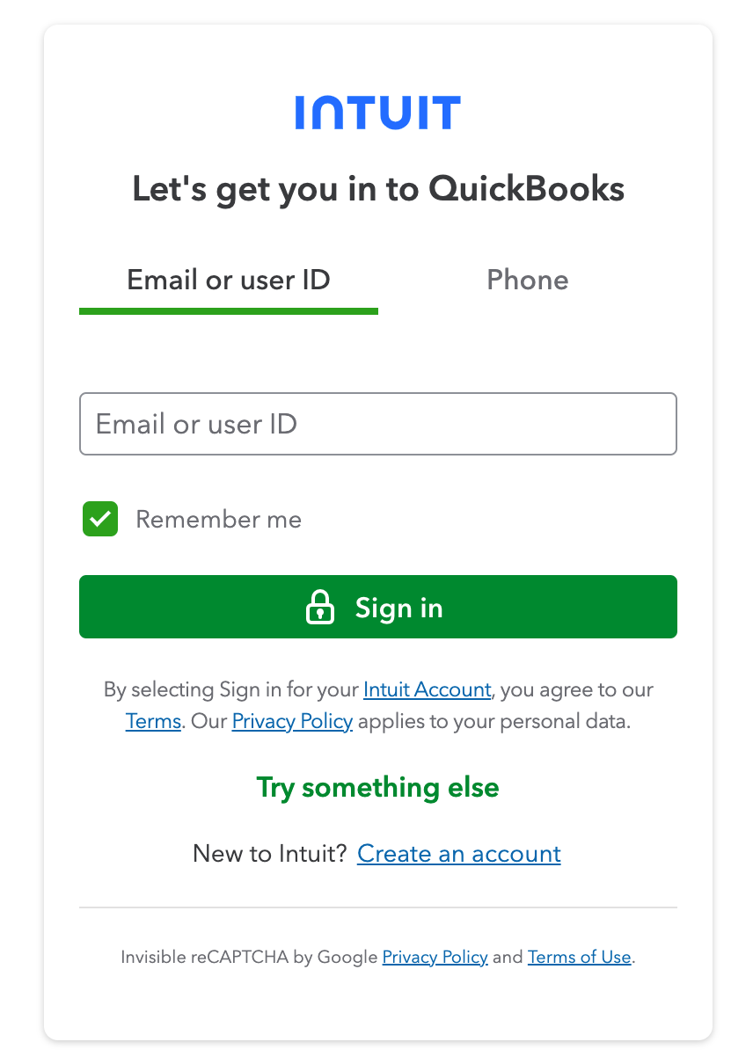Click the Invisible reCAPTCHA by Google text

[x=249, y=957]
